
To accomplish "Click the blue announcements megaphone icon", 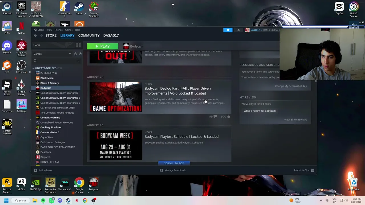I will (228, 30).
